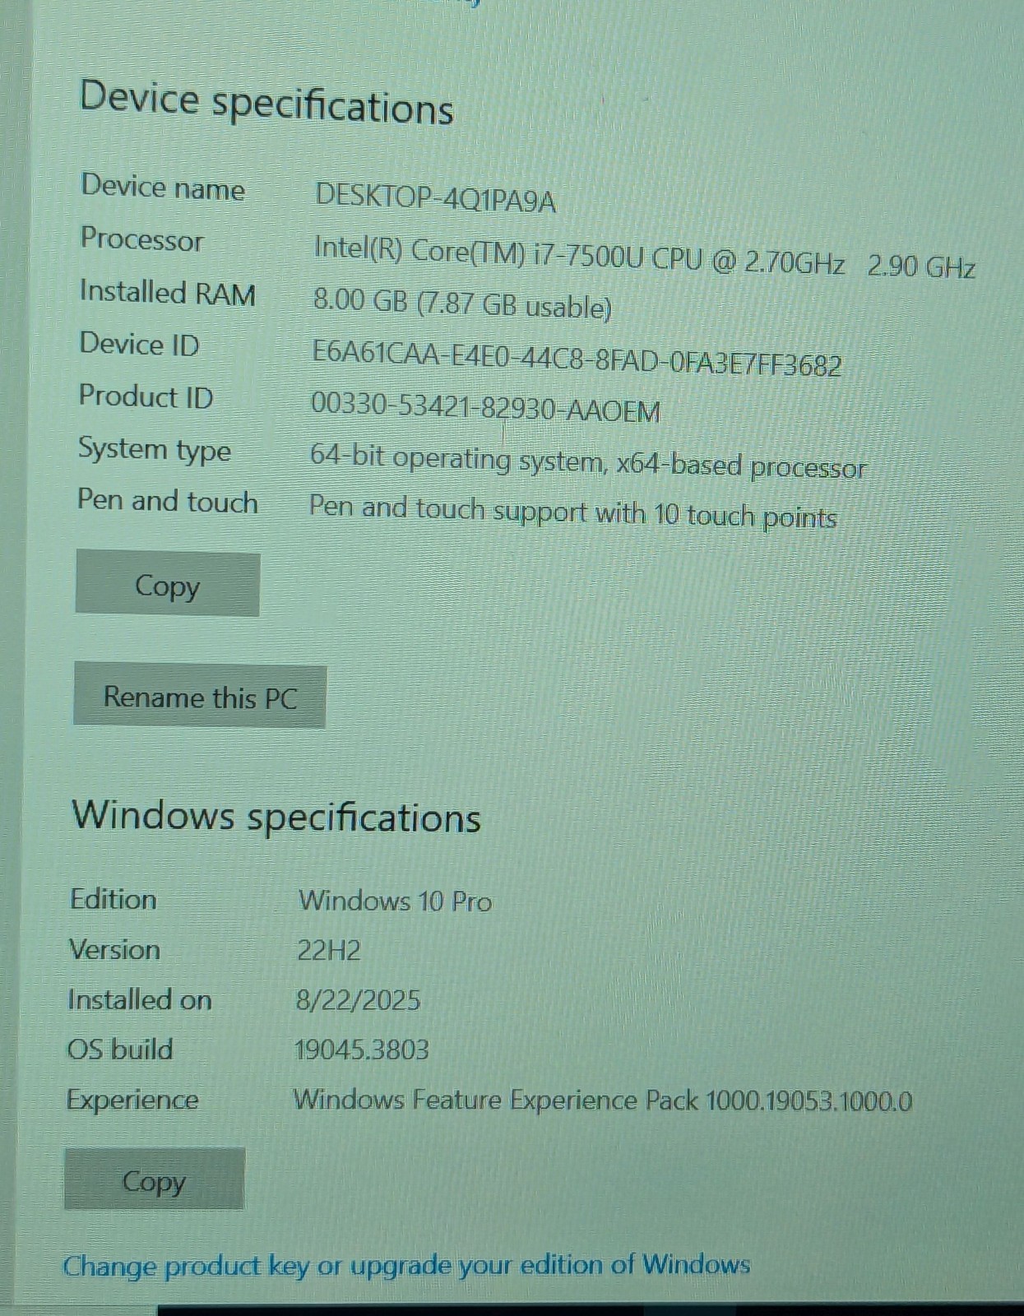Select the 64-bit operating system text
The height and width of the screenshot is (1316, 1024).
(587, 461)
